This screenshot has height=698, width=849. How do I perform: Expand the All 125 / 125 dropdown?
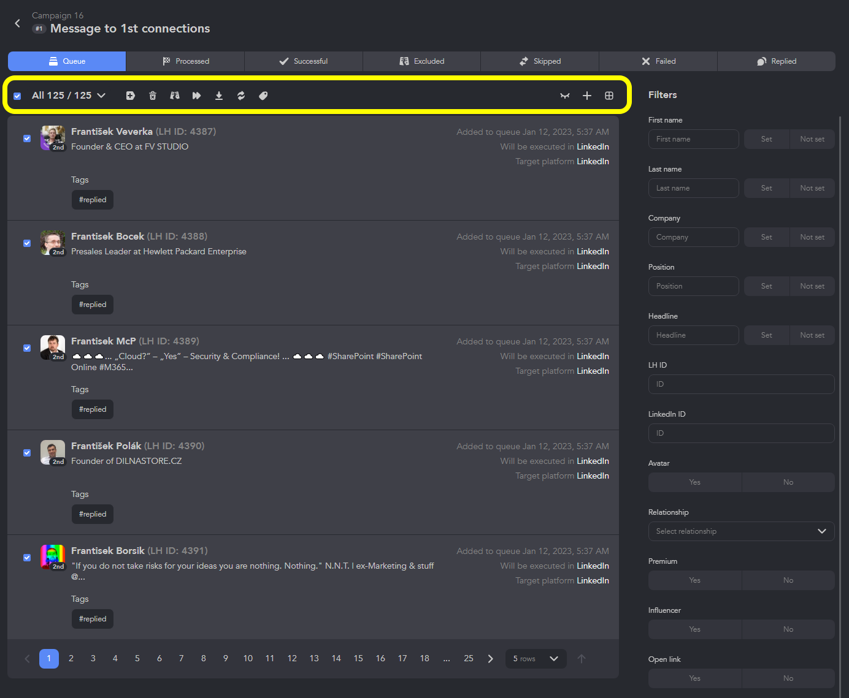(x=69, y=96)
